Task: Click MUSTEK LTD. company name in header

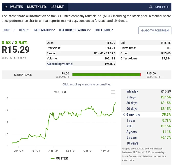Action: pos(37,7)
